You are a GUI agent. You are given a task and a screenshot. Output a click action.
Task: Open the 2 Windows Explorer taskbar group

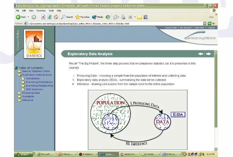[150, 154]
